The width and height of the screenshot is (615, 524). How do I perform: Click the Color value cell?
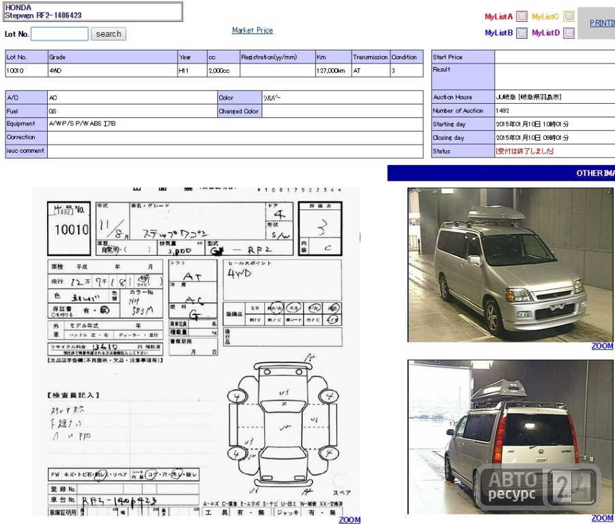tap(343, 98)
